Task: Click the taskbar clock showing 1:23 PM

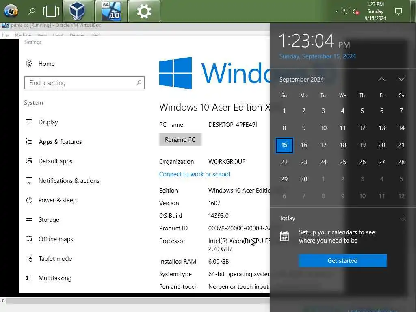Action: 375,11
